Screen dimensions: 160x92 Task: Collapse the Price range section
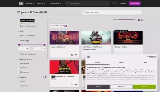click(23, 41)
